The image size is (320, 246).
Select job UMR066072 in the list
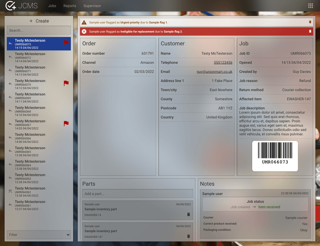point(39,57)
